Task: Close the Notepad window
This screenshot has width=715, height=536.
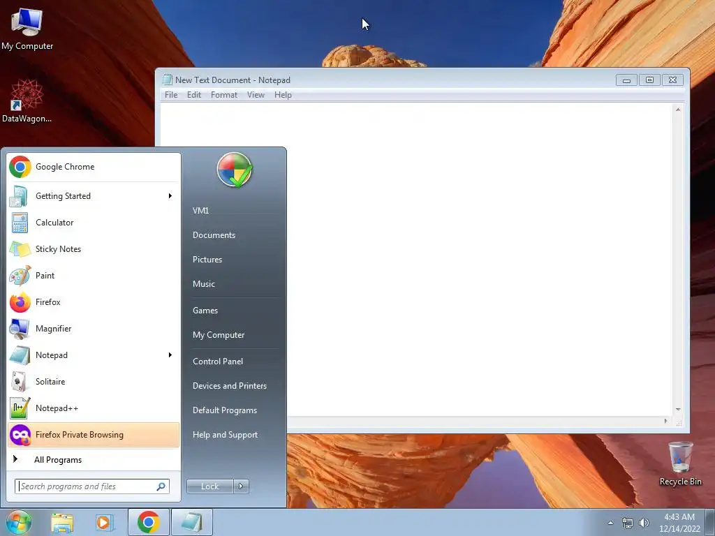Action: coord(672,80)
